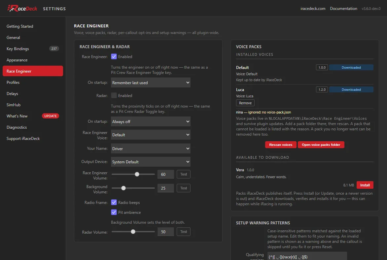Open Appearance settings
387x260 pixels.
pyautogui.click(x=33, y=60)
